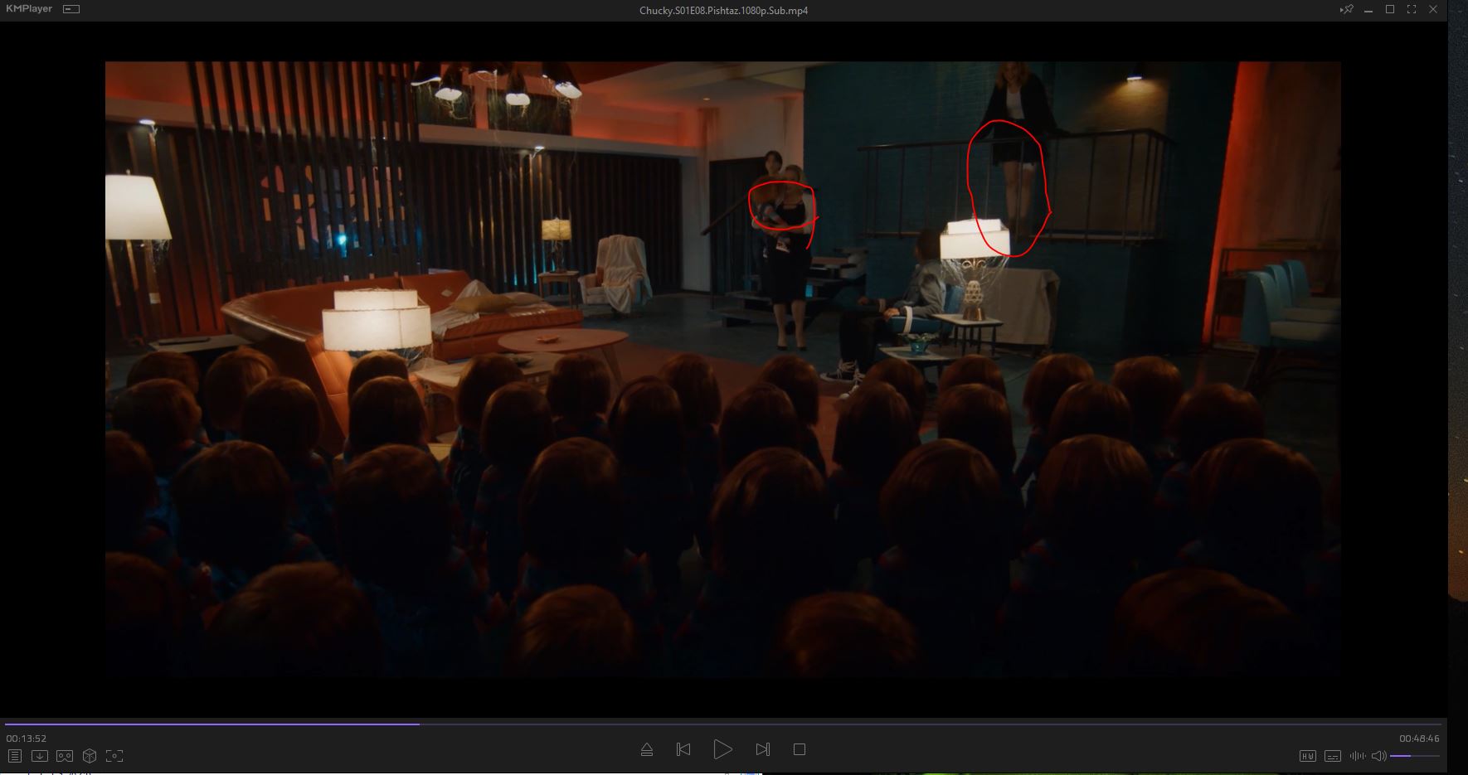Skip to the previous track

click(683, 750)
